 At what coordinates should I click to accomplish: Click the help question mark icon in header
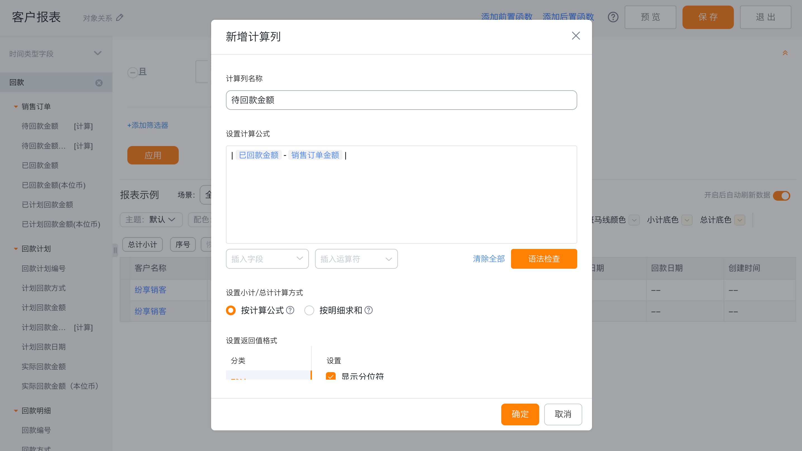[x=613, y=17]
